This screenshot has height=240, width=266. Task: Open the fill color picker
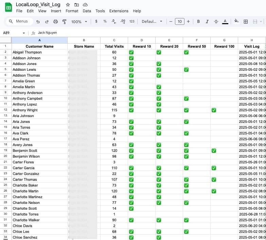(236, 21)
